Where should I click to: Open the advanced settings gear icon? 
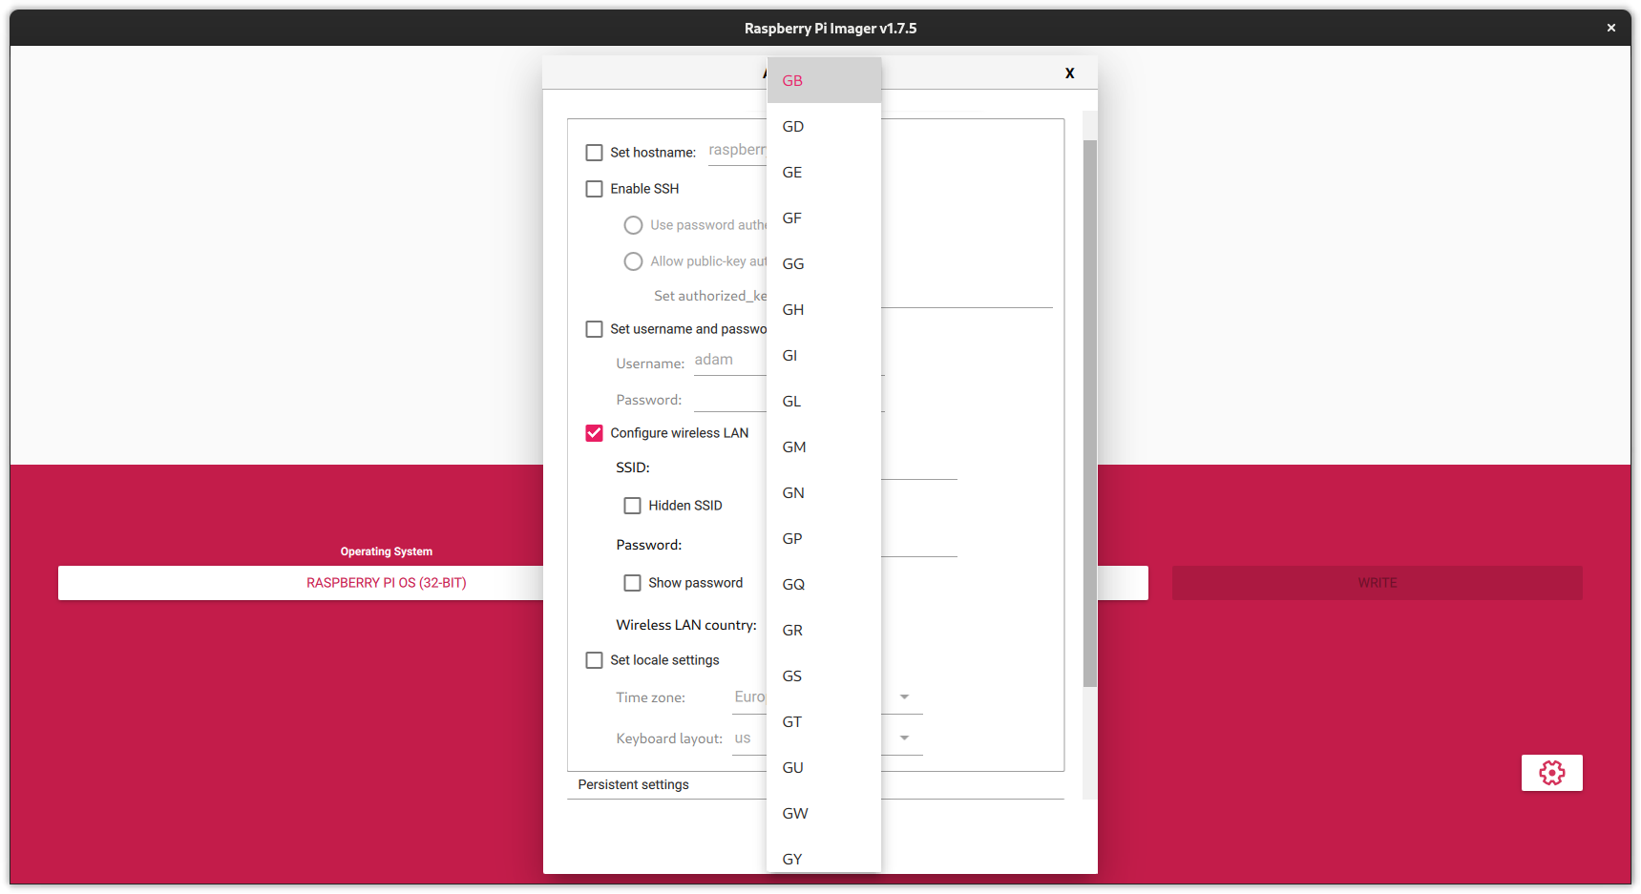click(x=1551, y=773)
